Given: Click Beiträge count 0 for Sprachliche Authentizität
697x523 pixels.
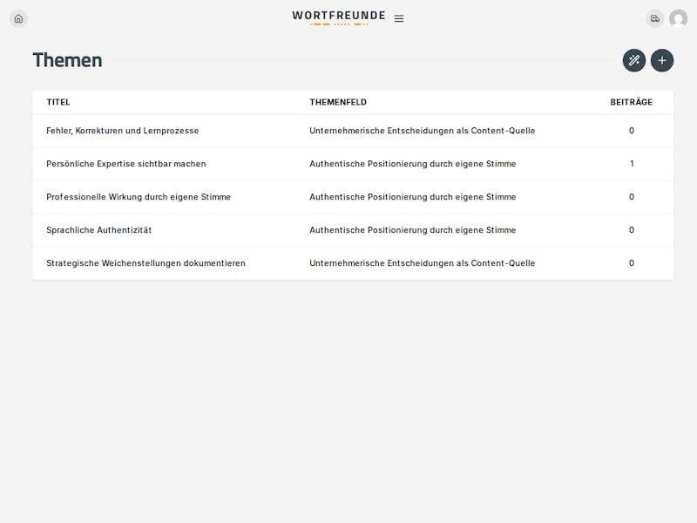Looking at the screenshot, I should point(632,230).
